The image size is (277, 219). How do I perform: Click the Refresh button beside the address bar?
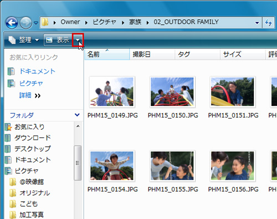[x=268, y=23]
